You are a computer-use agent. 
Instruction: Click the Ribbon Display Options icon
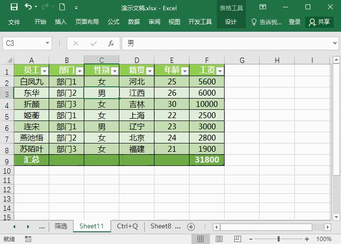tap(263, 7)
